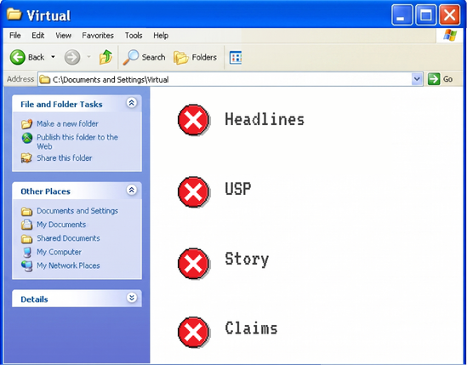Toggle the Folders pane button
The image size is (467, 365).
tap(196, 57)
